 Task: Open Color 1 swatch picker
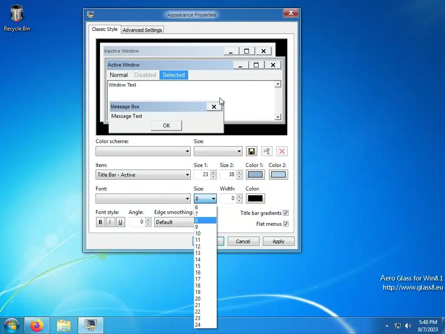tap(255, 175)
